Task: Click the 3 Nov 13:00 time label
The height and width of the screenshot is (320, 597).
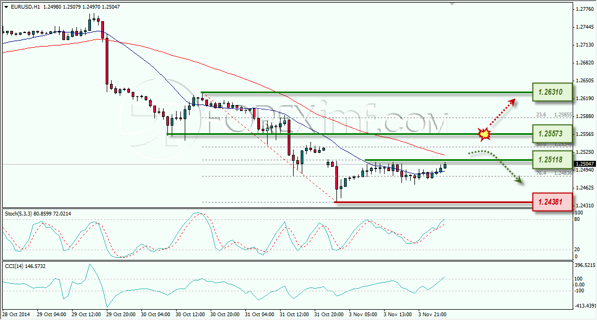Action: 398,314
